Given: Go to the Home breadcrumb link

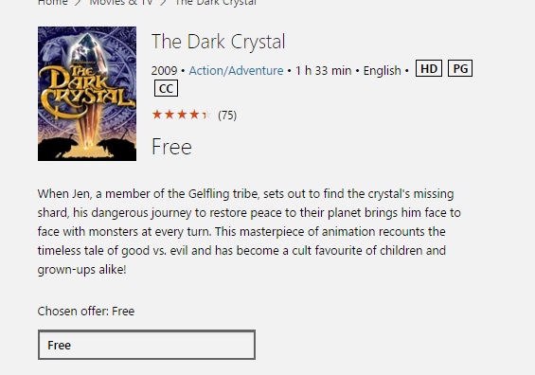Looking at the screenshot, I should pos(52,3).
